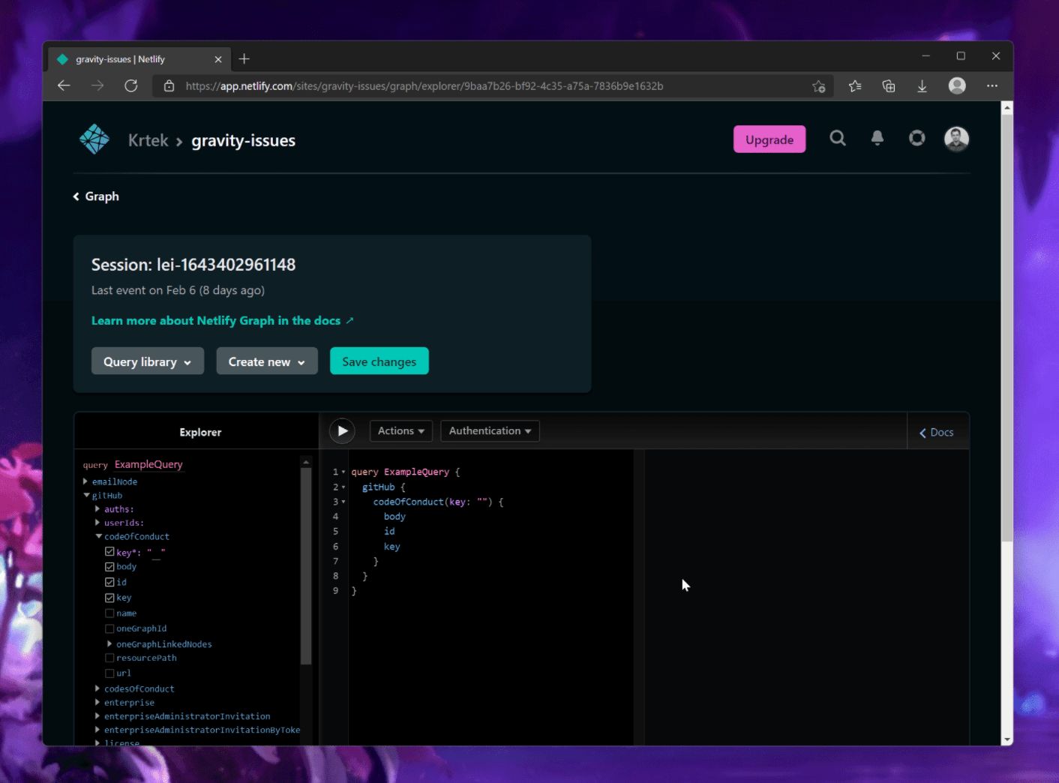The height and width of the screenshot is (783, 1059).
Task: Expand the userIds: node
Action: (97, 523)
